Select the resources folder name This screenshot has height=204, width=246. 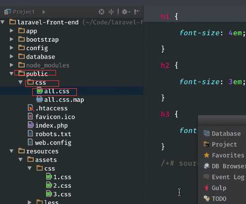tap(42, 151)
